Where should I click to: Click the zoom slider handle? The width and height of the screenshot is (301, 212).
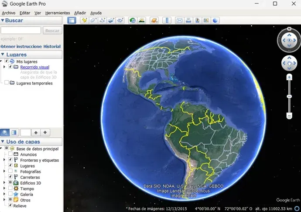pyautogui.click(x=289, y=96)
